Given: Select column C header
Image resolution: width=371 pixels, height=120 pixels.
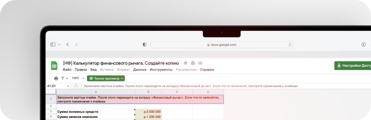Looking at the screenshot, I should 177,92.
